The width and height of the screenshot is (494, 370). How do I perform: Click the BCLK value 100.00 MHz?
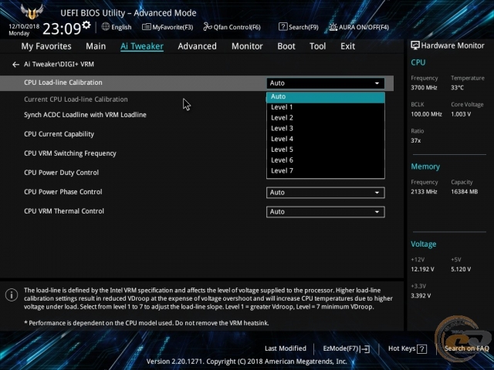[426, 114]
